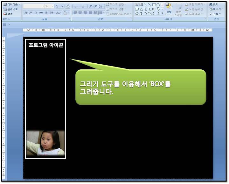Choose the Oval shape in gallery
This screenshot has width=229, height=184.
point(158,5)
